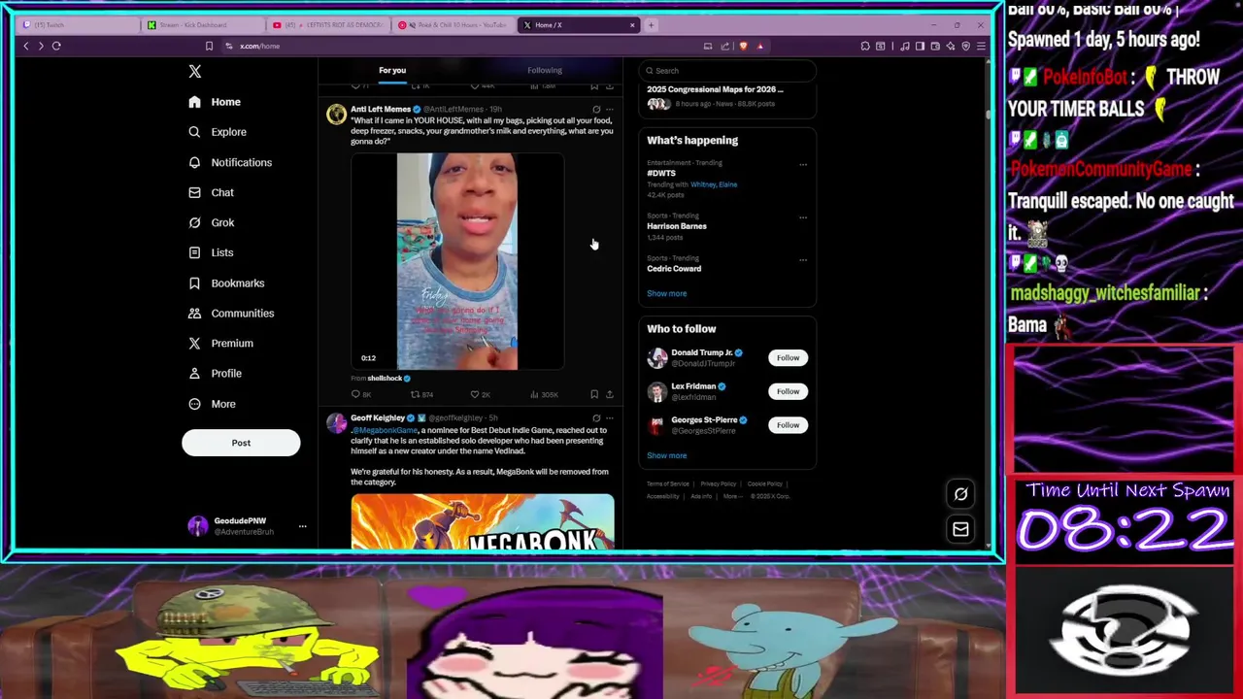
Task: Click x.com/home address bar
Action: 259,46
